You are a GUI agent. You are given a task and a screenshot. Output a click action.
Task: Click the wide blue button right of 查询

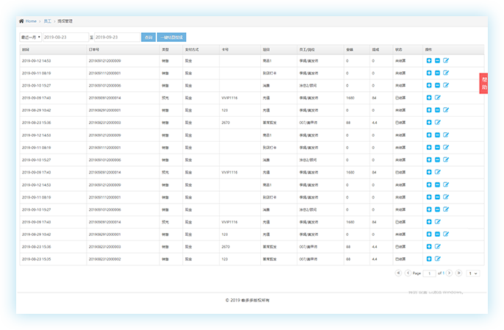[x=172, y=37]
